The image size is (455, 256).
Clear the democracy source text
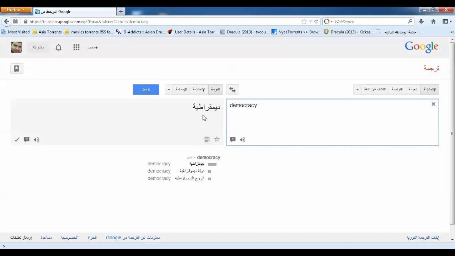433,104
